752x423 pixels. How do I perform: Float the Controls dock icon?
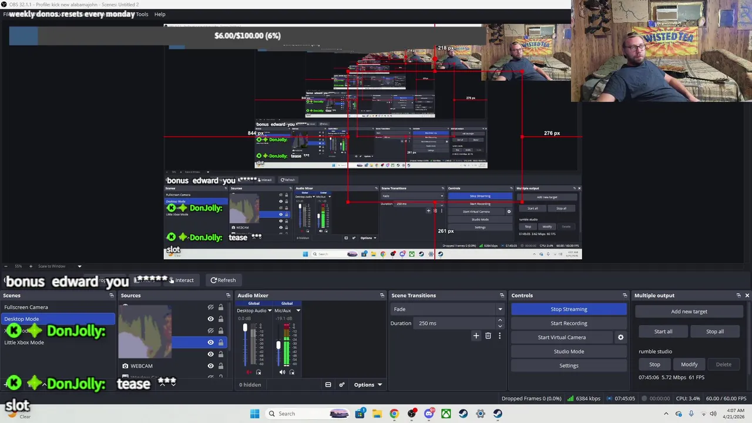coord(625,296)
